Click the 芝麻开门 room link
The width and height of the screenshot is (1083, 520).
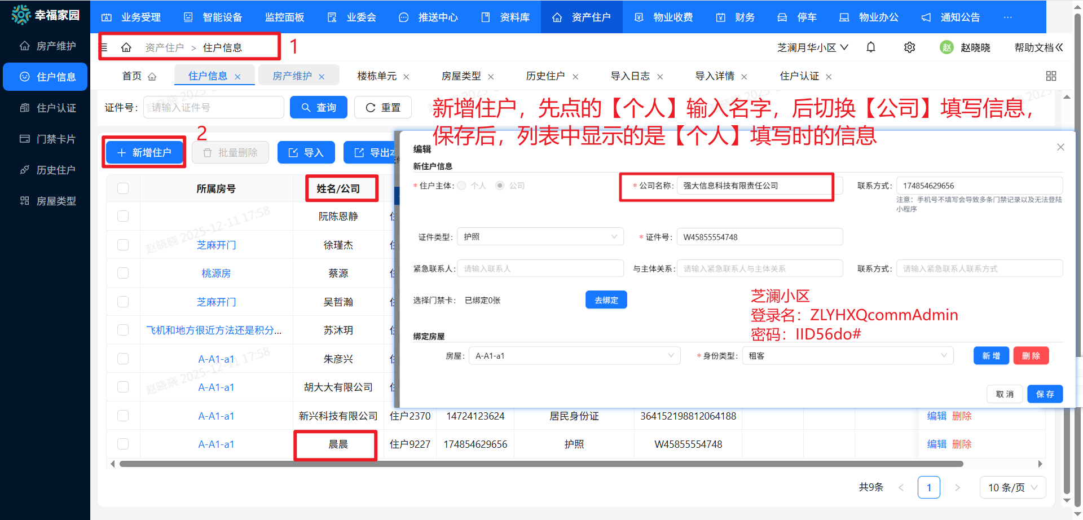coord(216,245)
